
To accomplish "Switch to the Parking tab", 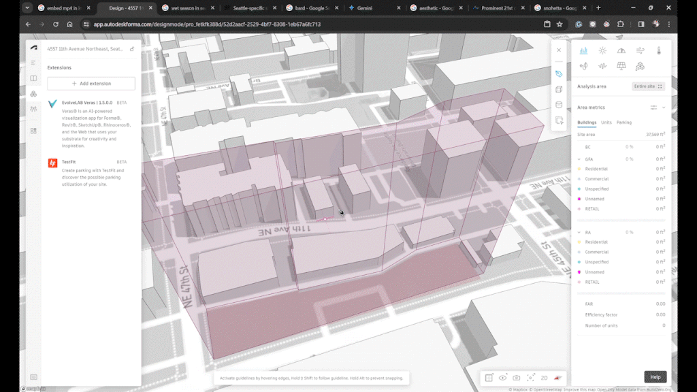I will point(624,122).
